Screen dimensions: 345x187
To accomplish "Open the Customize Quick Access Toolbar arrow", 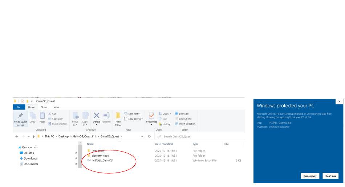I will click(x=32, y=101).
